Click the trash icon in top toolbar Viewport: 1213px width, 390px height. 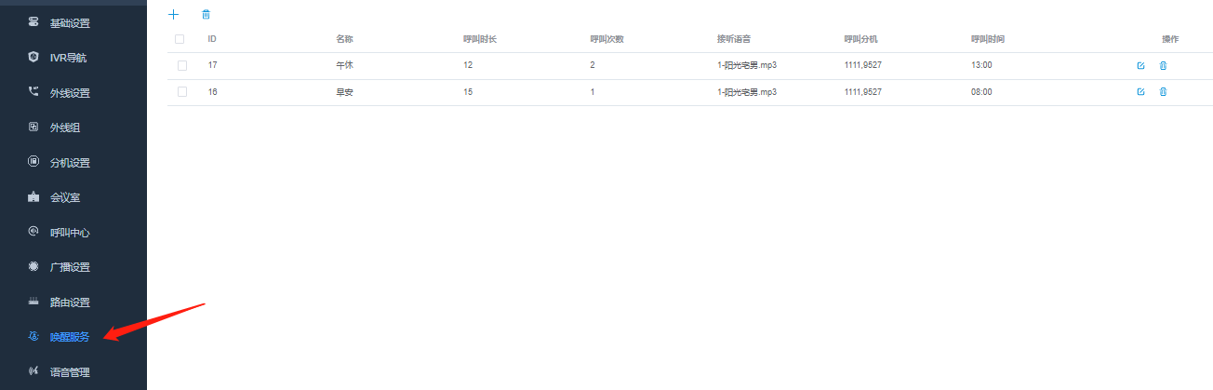click(x=206, y=14)
